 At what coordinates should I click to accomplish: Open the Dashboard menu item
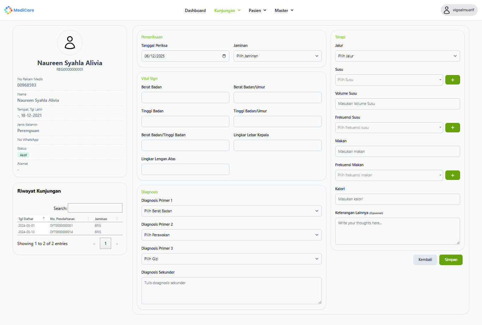pos(195,11)
